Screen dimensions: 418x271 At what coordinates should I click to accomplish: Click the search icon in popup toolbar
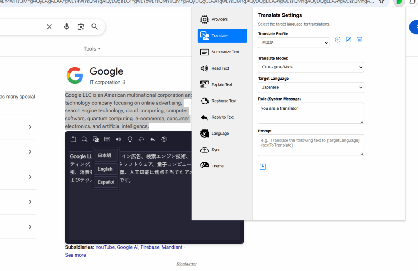[84, 139]
